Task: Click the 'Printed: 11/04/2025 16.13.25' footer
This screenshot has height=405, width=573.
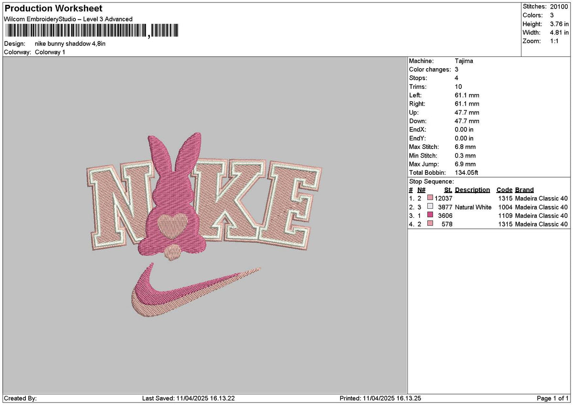Action: 380,398
